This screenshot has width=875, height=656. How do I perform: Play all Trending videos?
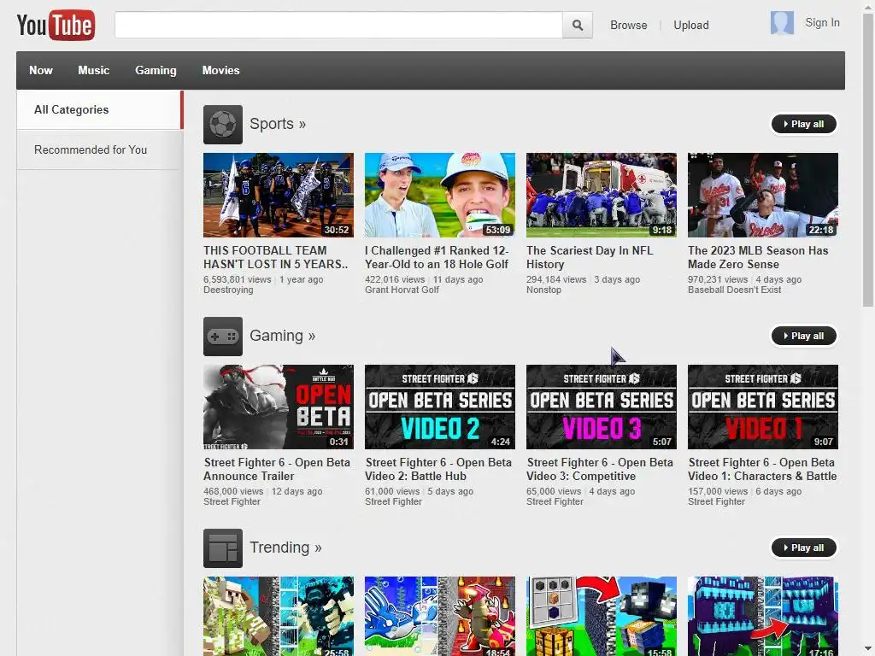(x=803, y=548)
